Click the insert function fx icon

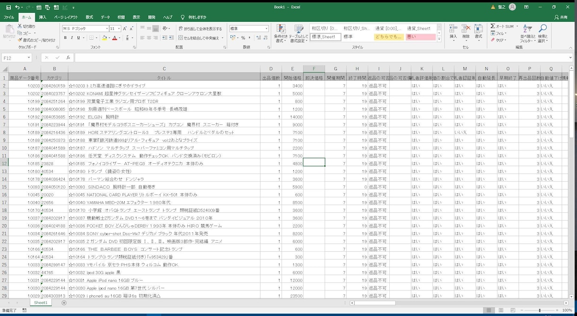68,58
